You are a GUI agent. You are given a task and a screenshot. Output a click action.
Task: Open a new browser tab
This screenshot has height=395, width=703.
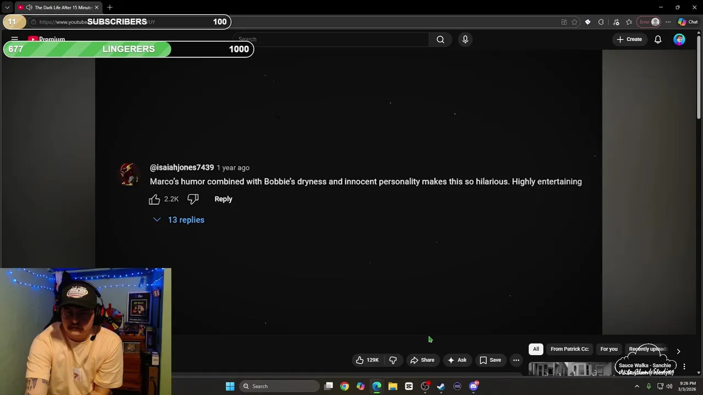coord(110,8)
